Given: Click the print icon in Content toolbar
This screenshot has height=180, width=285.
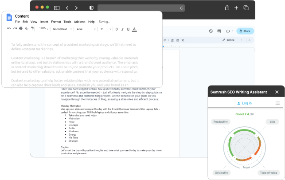Looking at the screenshot, I should (x=21, y=28).
